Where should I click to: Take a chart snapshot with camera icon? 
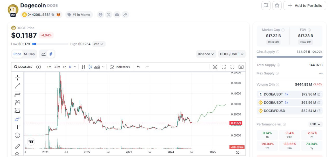[241, 67]
